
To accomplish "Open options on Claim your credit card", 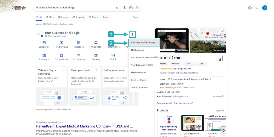I will (x=96, y=70).
